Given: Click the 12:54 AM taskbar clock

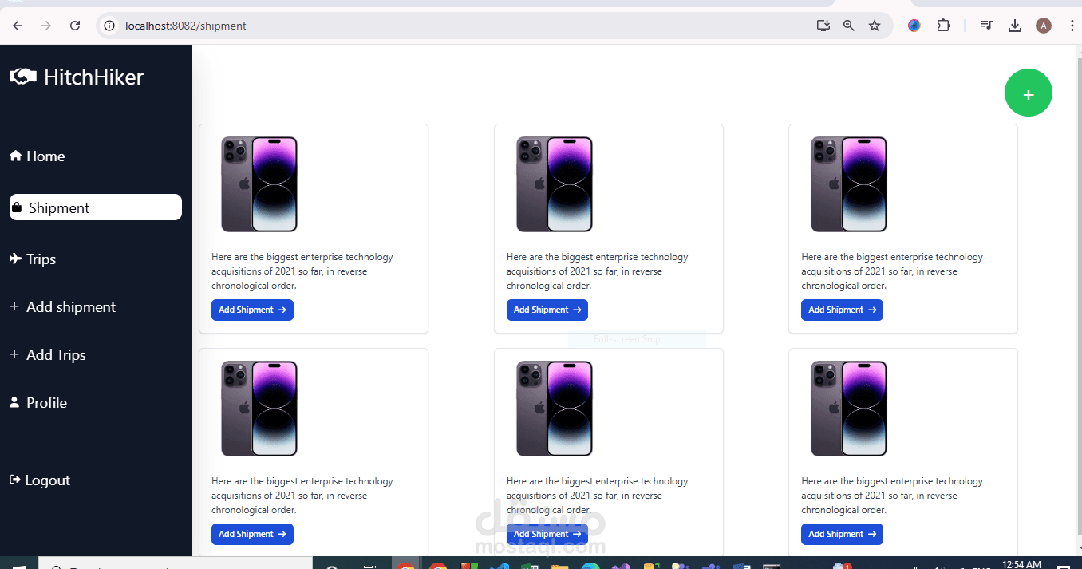Looking at the screenshot, I should [x=1021, y=564].
